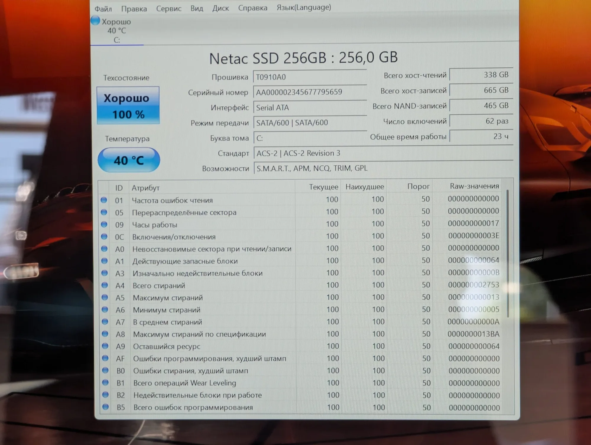Click the status orb for attribute A1

[104, 261]
